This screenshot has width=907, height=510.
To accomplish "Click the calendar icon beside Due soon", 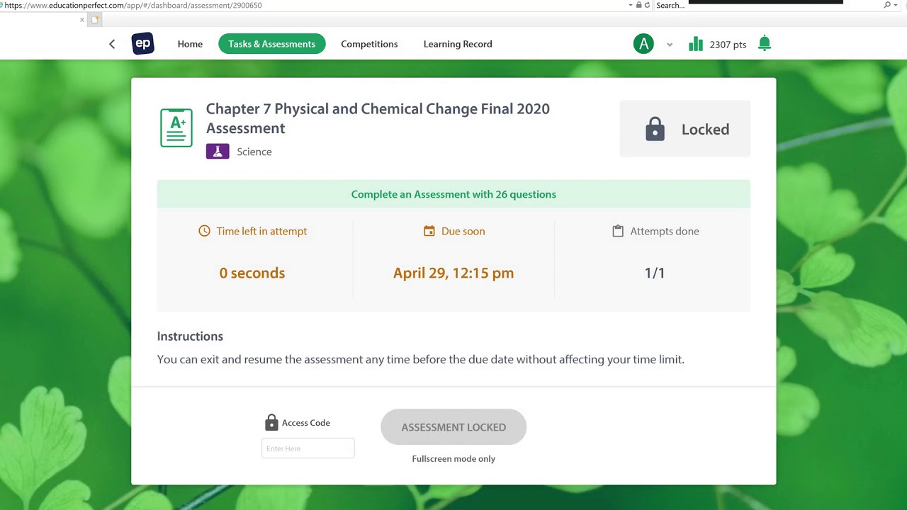I will 429,231.
